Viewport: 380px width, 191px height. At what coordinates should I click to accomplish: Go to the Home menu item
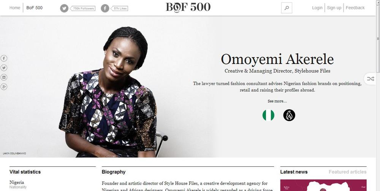pyautogui.click(x=15, y=8)
